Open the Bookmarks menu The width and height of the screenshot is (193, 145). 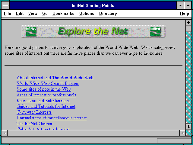(x=63, y=13)
